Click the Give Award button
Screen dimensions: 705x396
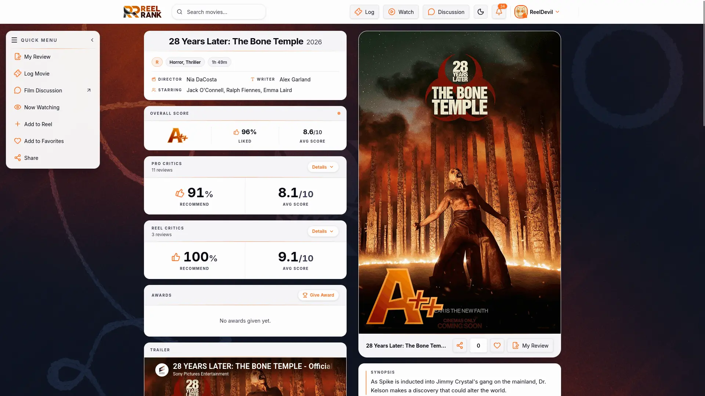(318, 295)
